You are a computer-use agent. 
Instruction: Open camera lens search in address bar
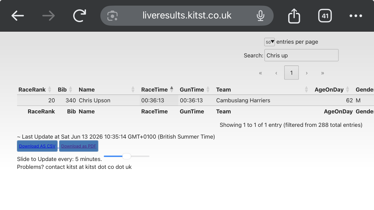[112, 16]
